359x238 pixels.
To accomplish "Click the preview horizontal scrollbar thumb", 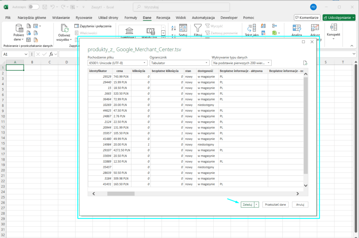I will [121, 193].
